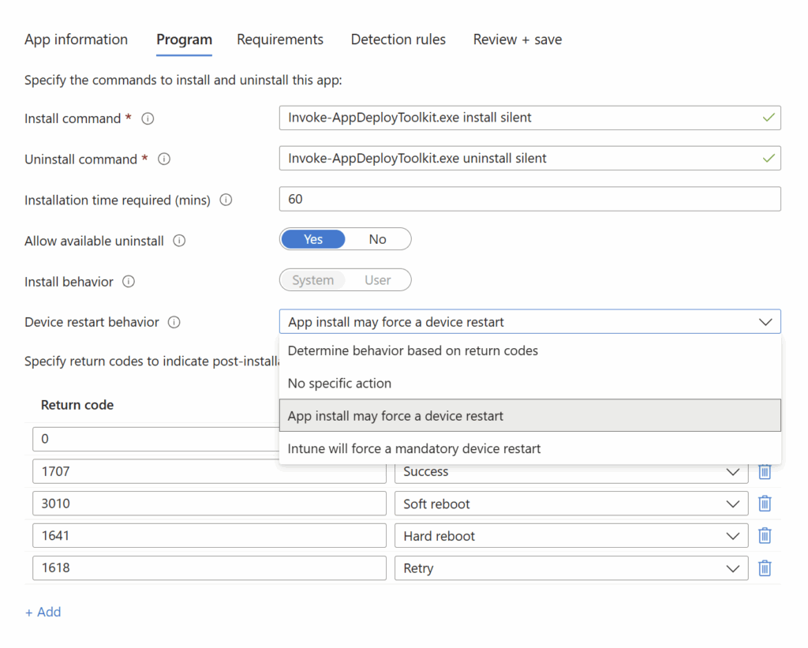Go to Review + save
The width and height of the screenshot is (808, 648).
[x=517, y=39]
